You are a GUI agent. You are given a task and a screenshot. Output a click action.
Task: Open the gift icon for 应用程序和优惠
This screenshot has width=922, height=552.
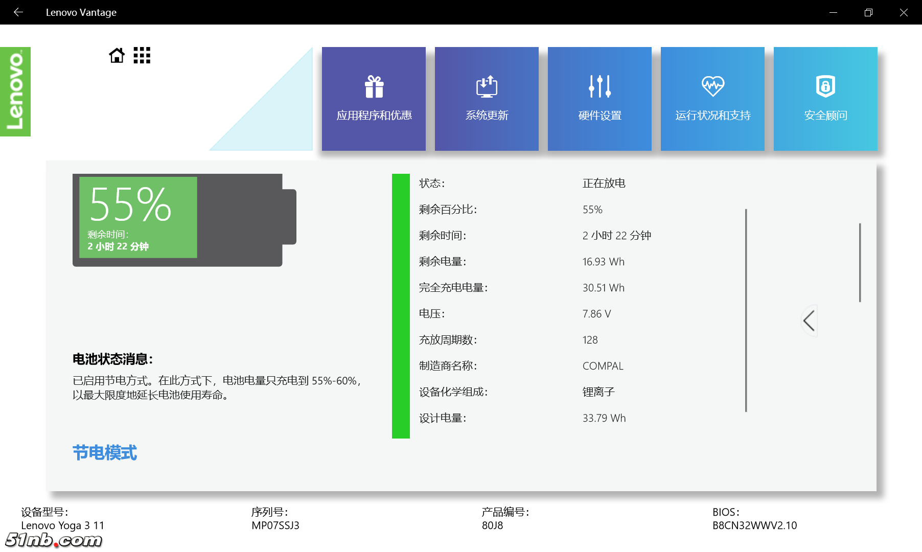(374, 86)
